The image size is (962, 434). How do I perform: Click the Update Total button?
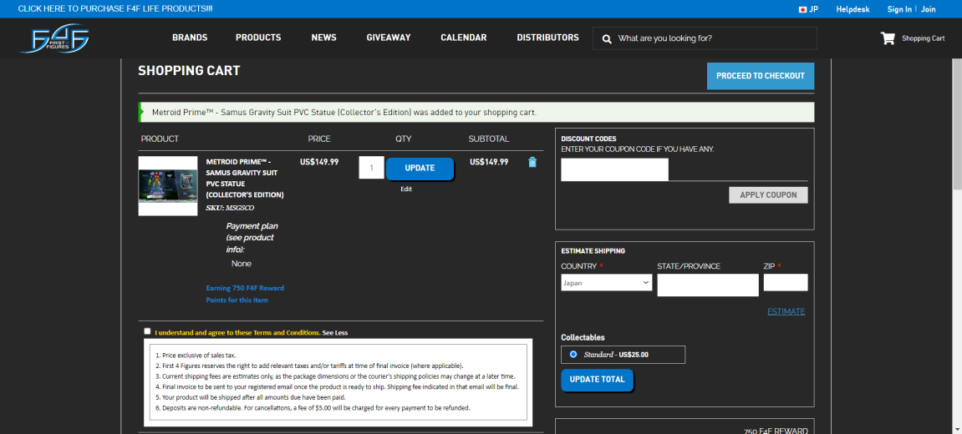click(597, 380)
